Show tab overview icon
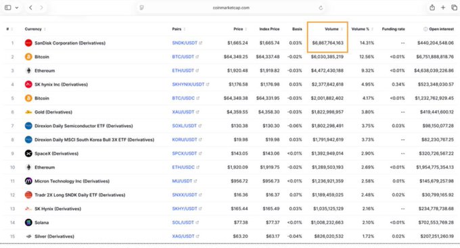The height and width of the screenshot is (248, 460). click(x=454, y=7)
